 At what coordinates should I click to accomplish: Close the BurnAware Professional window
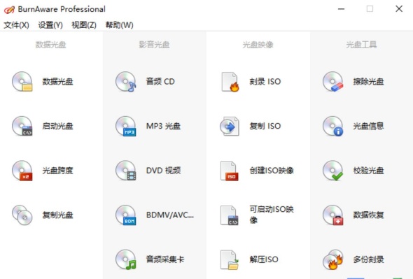tap(399, 9)
